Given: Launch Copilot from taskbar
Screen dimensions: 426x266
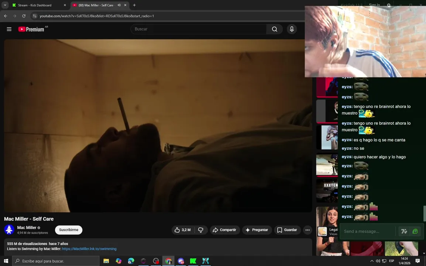Looking at the screenshot, I should coord(118,261).
